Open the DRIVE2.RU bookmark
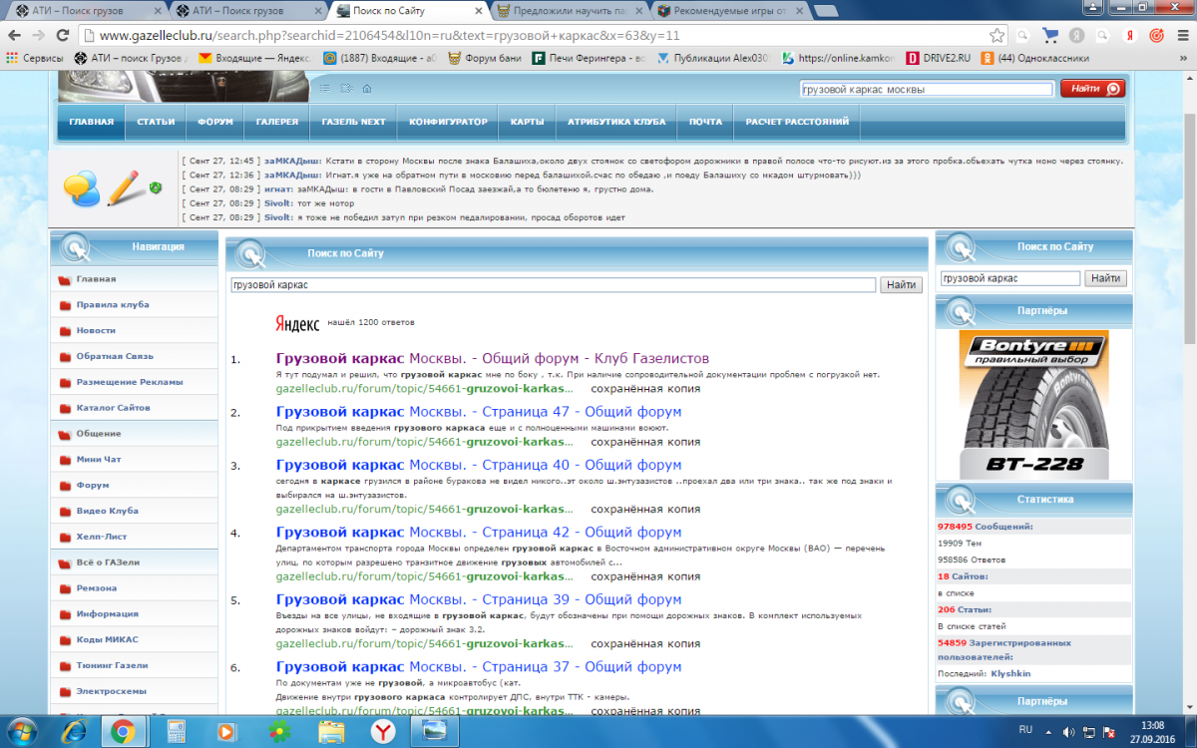 (938, 58)
